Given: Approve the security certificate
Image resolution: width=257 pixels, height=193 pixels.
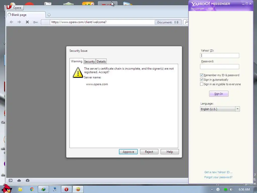Looking at the screenshot, I should [128, 152].
